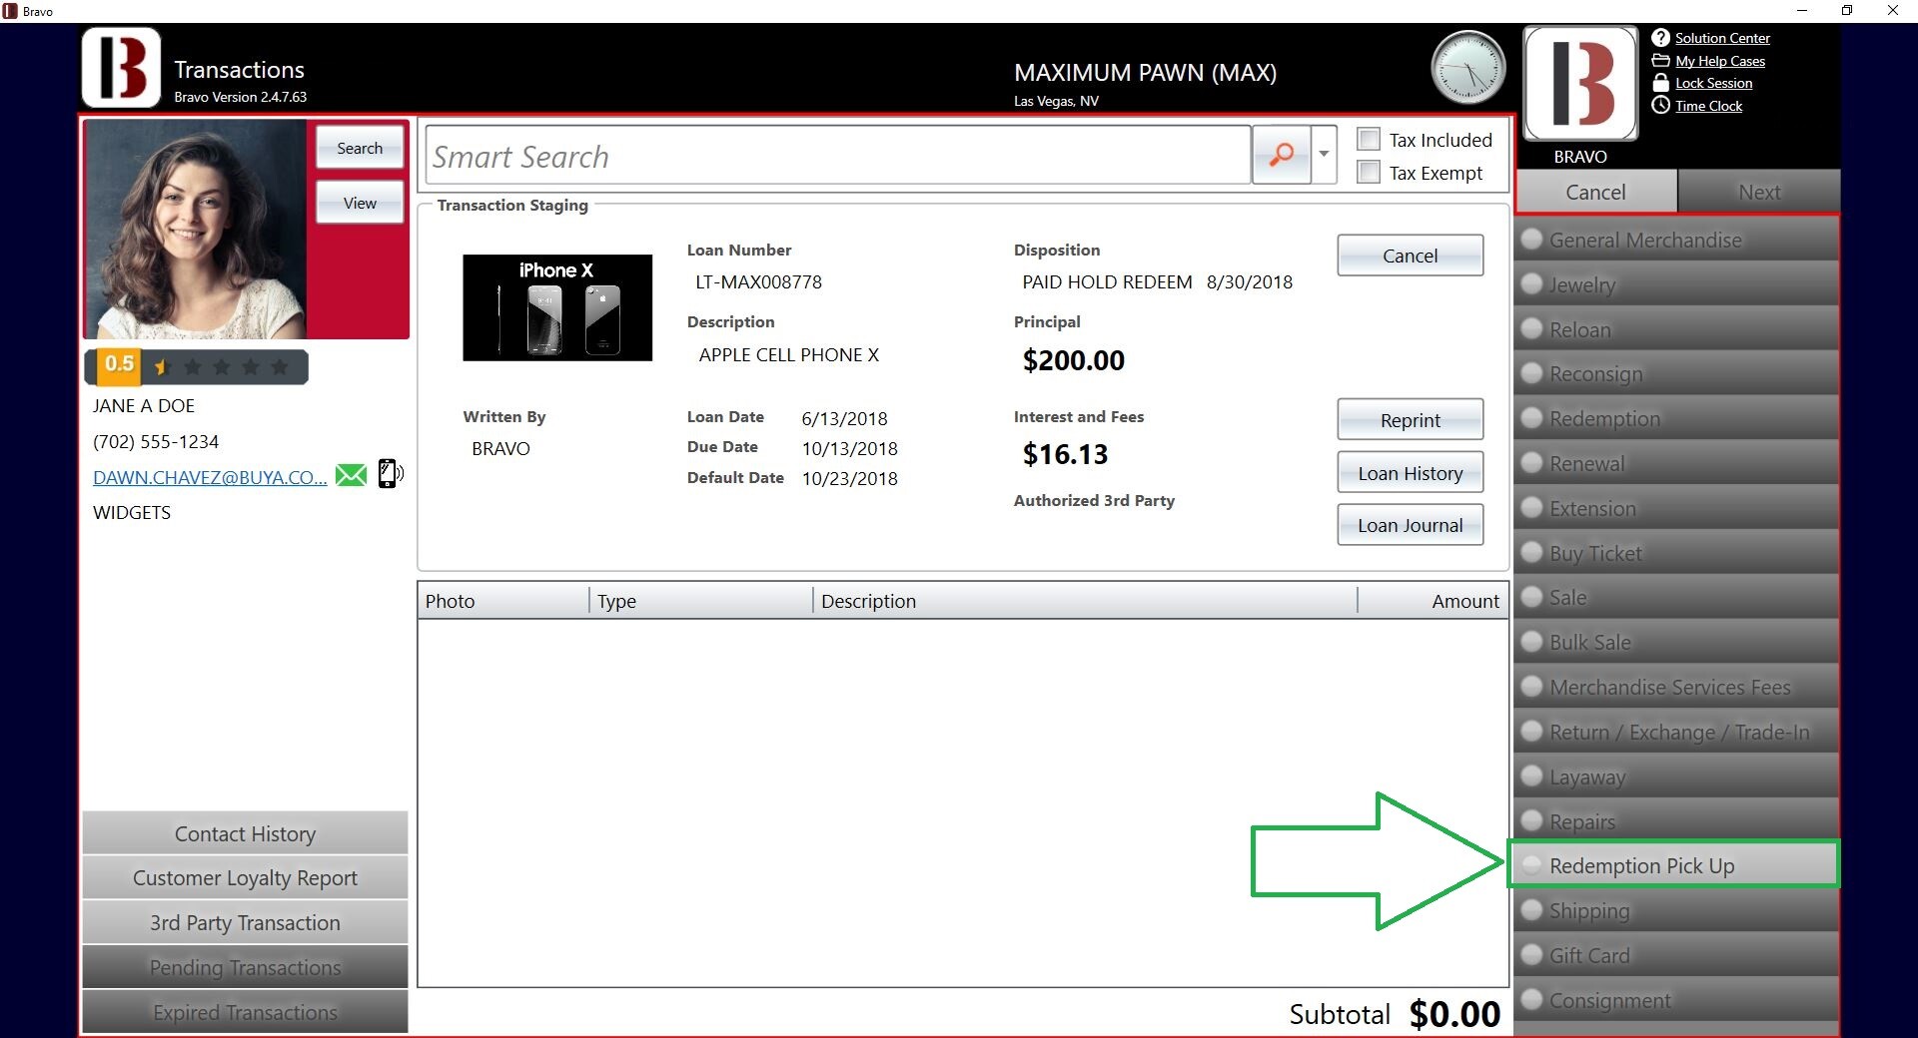Open Loan History
Screen dimensions: 1918x1038
click(x=1410, y=473)
